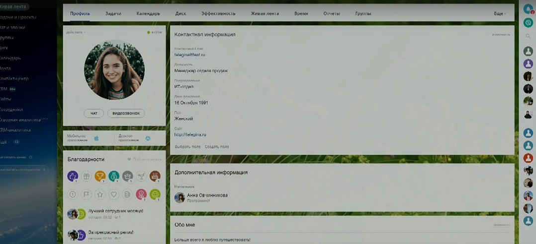Open Анна Овчинникова supervisor profile
536x244 pixels.
[x=207, y=195]
